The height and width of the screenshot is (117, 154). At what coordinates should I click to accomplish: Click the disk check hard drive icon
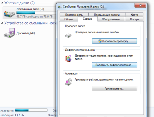68,36
